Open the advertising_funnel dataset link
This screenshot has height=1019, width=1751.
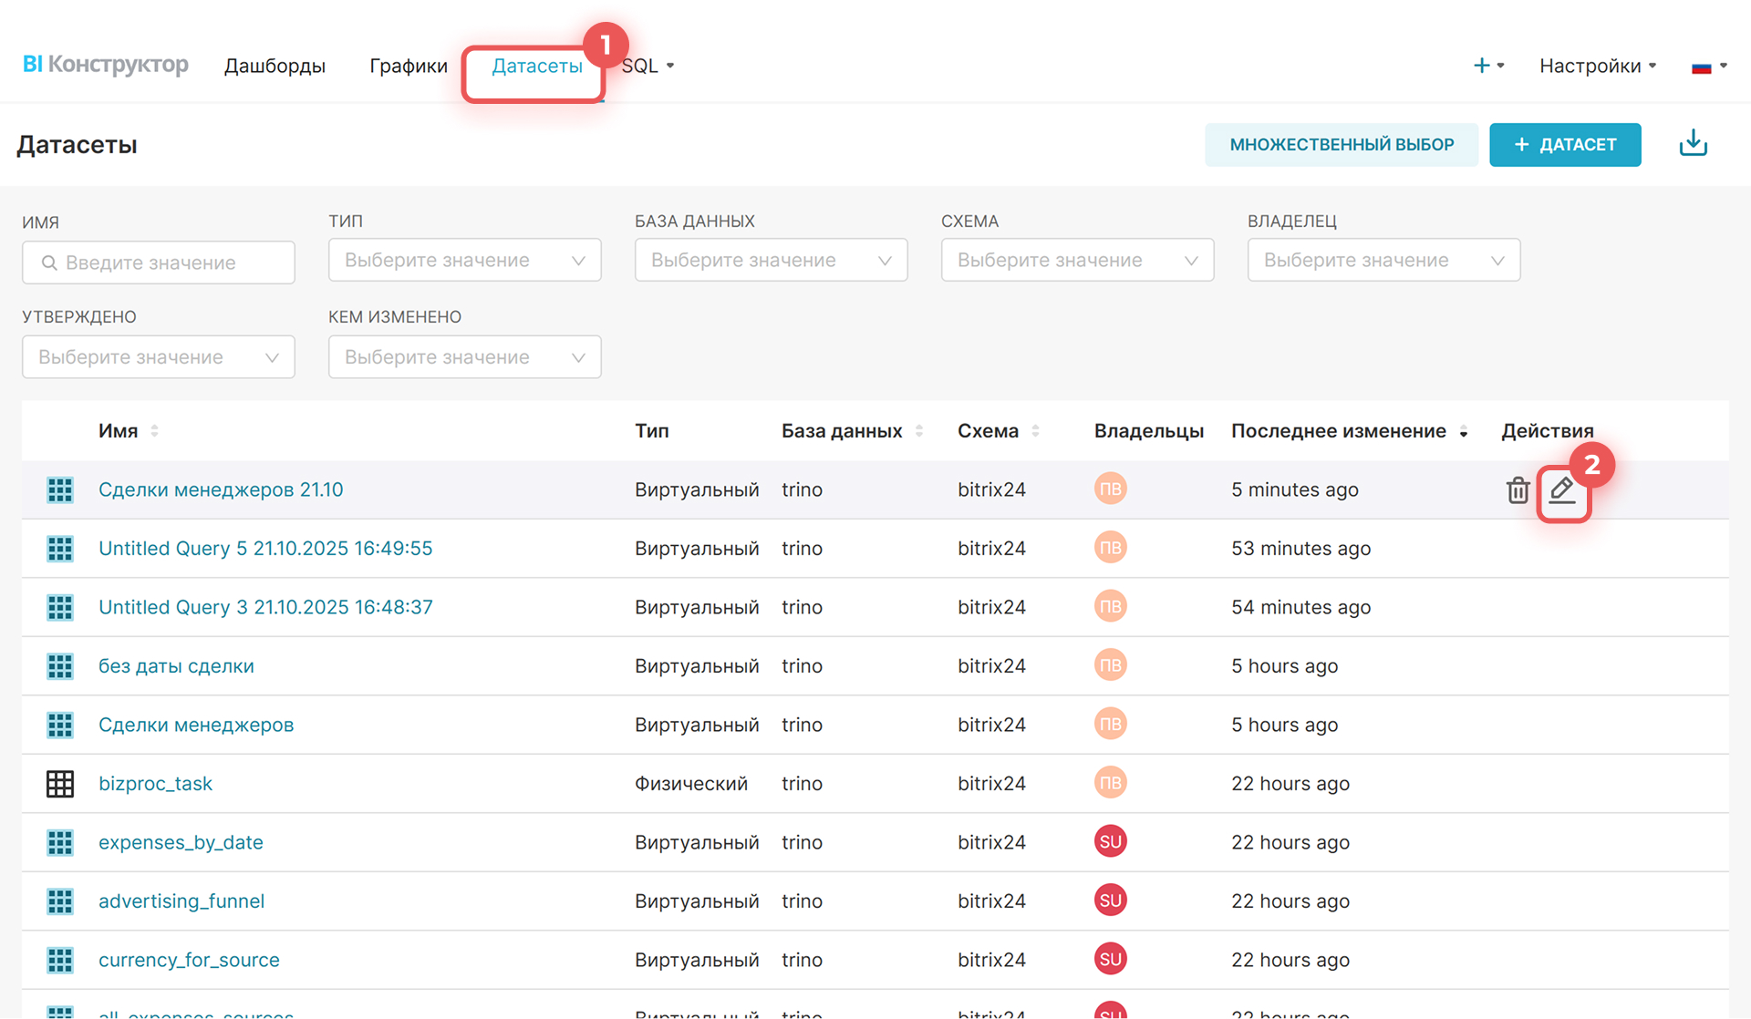pyautogui.click(x=181, y=901)
